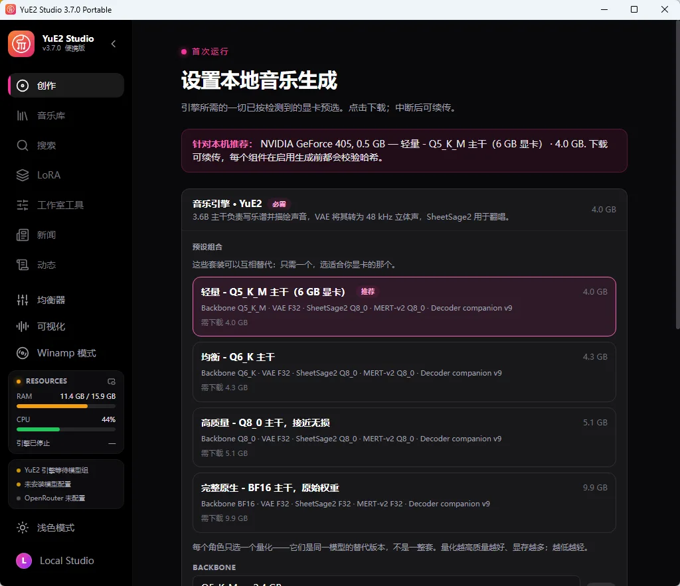Choose the 完整原生 - BF16 主干 preset

[404, 503]
